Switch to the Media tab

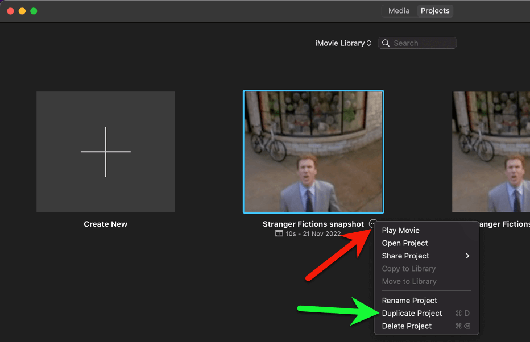[399, 11]
